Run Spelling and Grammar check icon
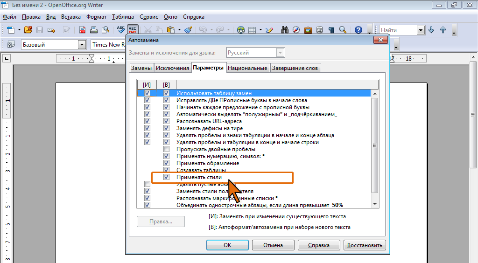This screenshot has height=263, width=478. (x=121, y=30)
